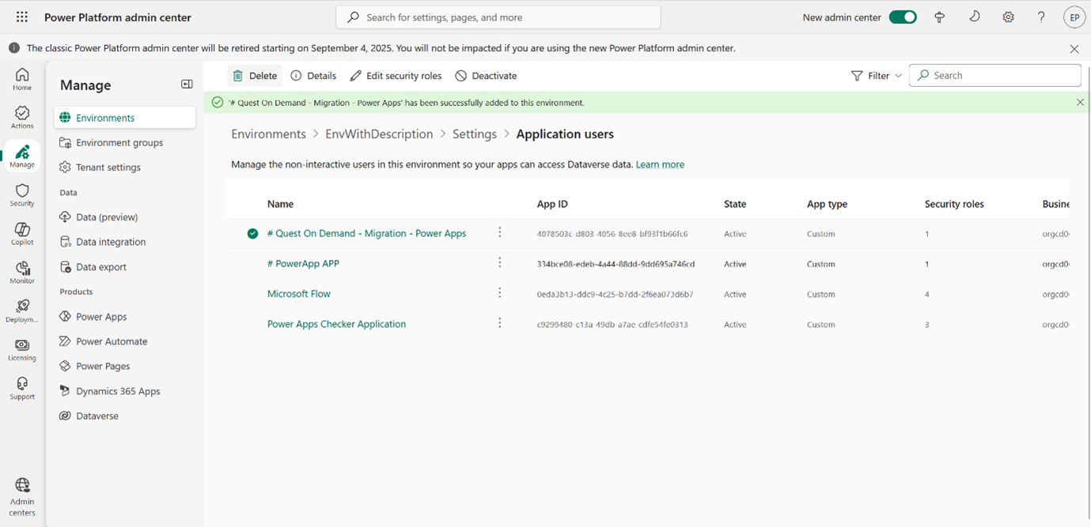Open Monitor from the left navigation rail

coord(22,272)
